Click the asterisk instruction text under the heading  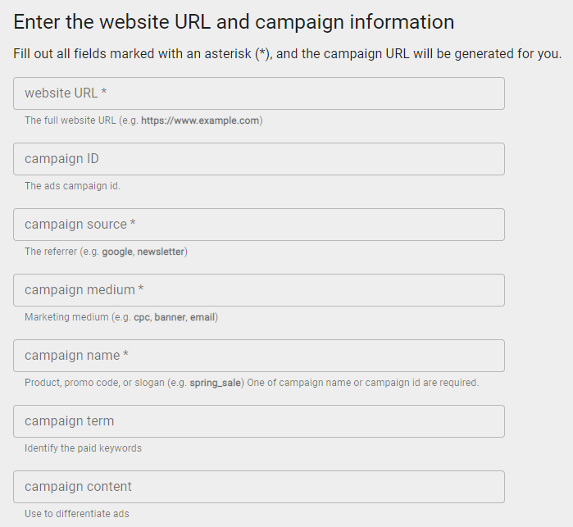coord(287,54)
